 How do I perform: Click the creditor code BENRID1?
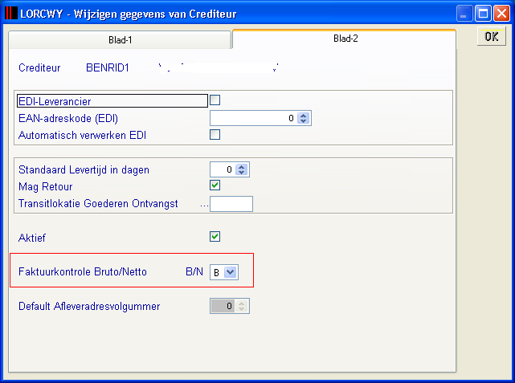point(108,67)
